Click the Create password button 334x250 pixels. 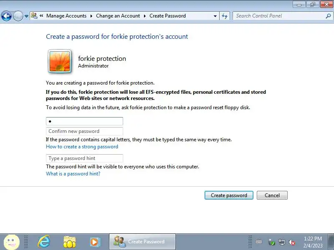point(229,195)
